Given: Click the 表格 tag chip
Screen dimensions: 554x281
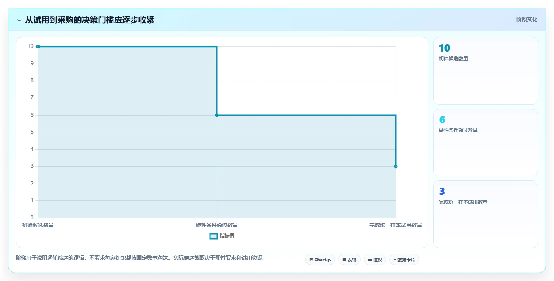Looking at the screenshot, I should (x=349, y=260).
